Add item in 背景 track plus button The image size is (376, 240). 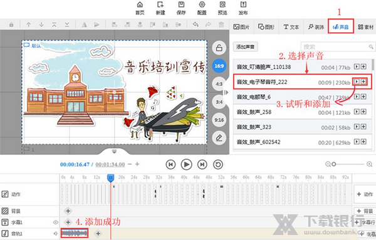(68, 211)
